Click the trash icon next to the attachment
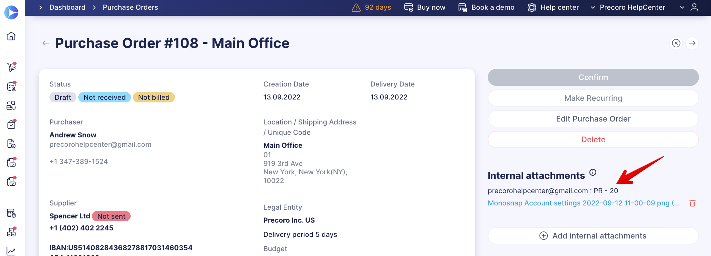The image size is (711, 256). [x=692, y=203]
